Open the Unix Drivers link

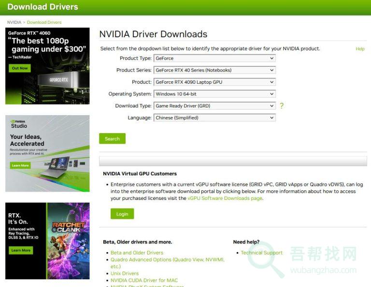pos(124,273)
